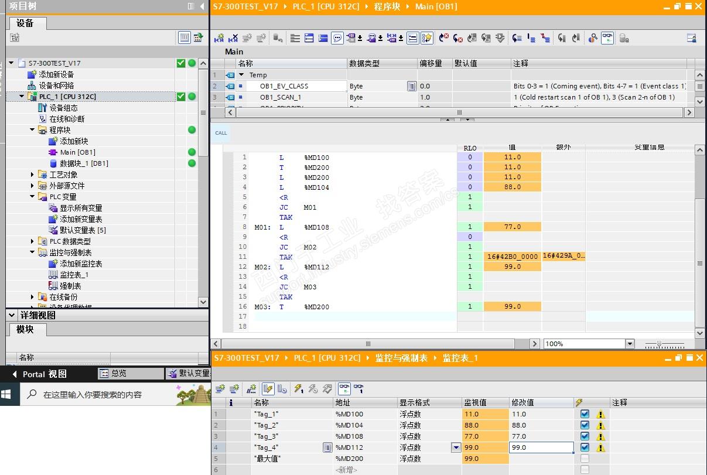Open 在线和诊断 in project tree
Screen dimensions: 707x475
tap(67, 119)
